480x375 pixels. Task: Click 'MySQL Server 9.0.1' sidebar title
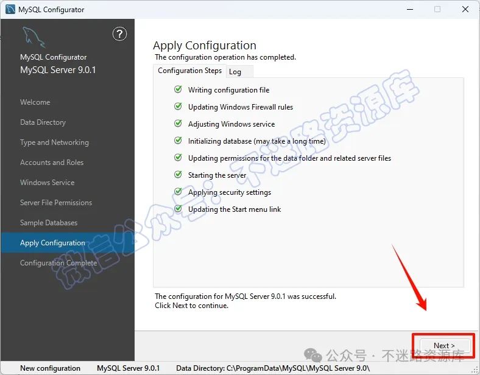click(x=58, y=70)
